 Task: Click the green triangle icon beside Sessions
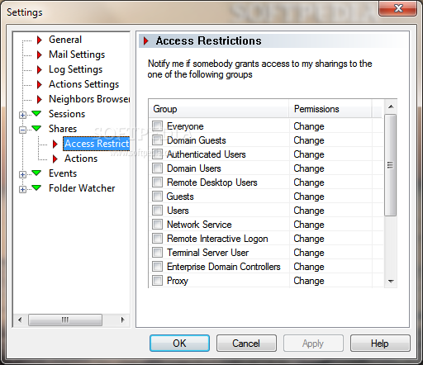36,113
